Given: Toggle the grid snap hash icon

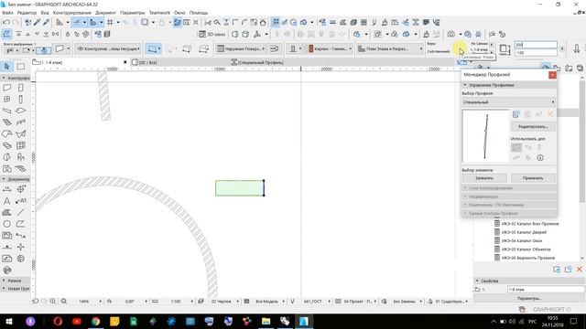Looking at the screenshot, I should [110, 22].
